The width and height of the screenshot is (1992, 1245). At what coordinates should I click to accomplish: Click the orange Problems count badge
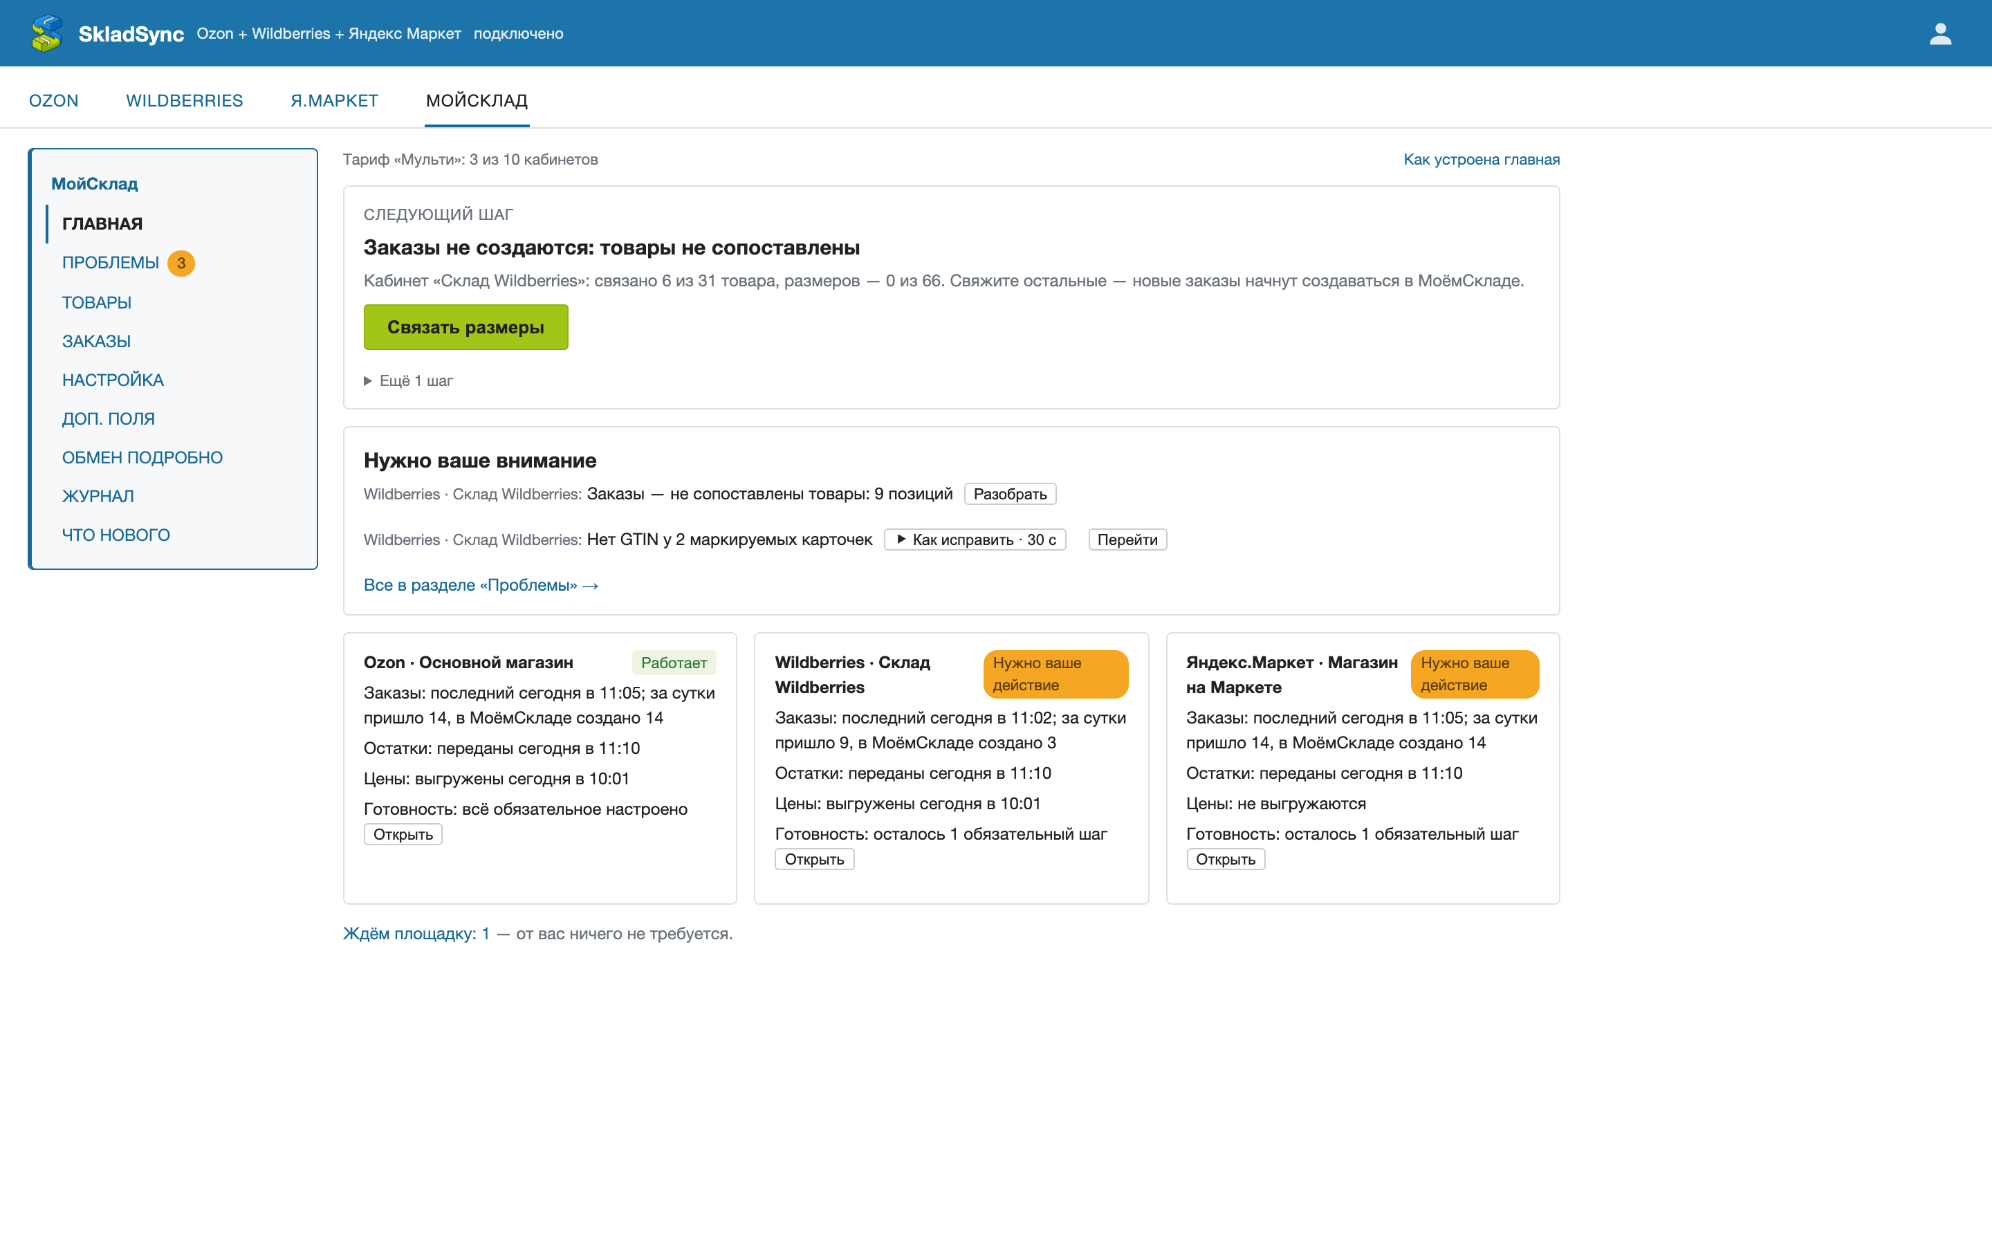[181, 263]
